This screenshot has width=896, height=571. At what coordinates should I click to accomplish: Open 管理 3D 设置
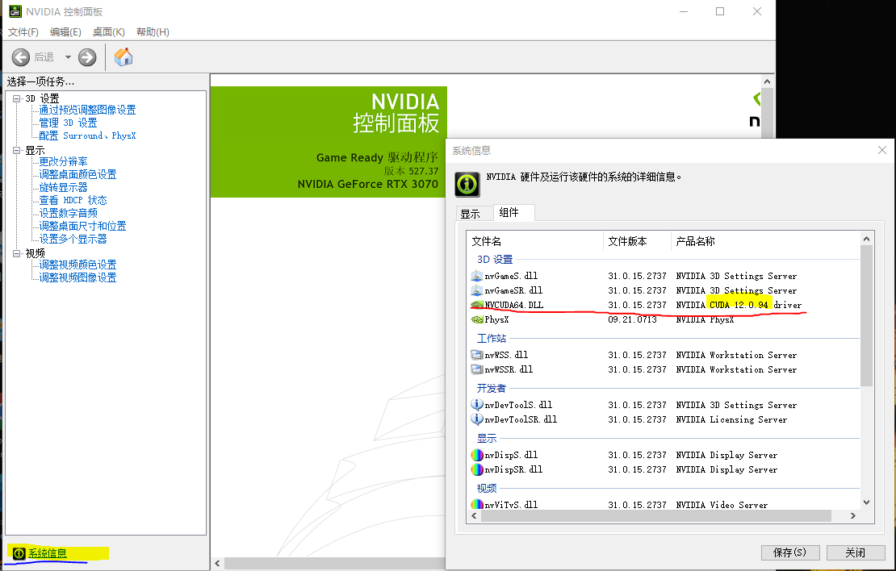pos(68,123)
